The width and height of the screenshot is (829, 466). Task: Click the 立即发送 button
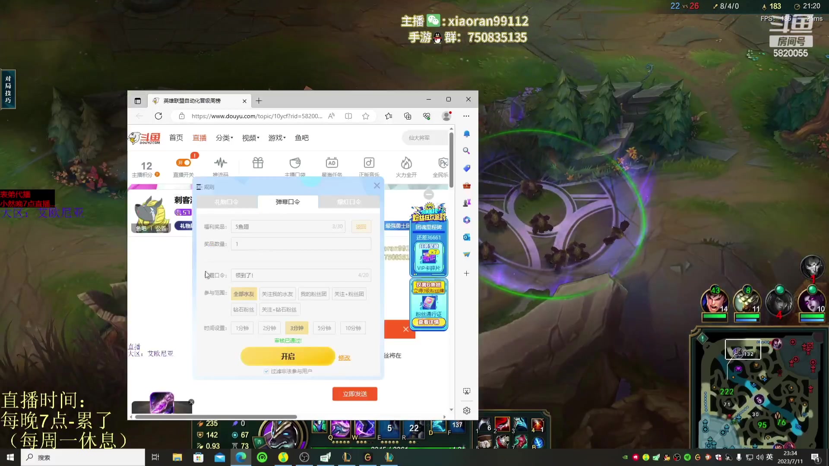pos(355,394)
